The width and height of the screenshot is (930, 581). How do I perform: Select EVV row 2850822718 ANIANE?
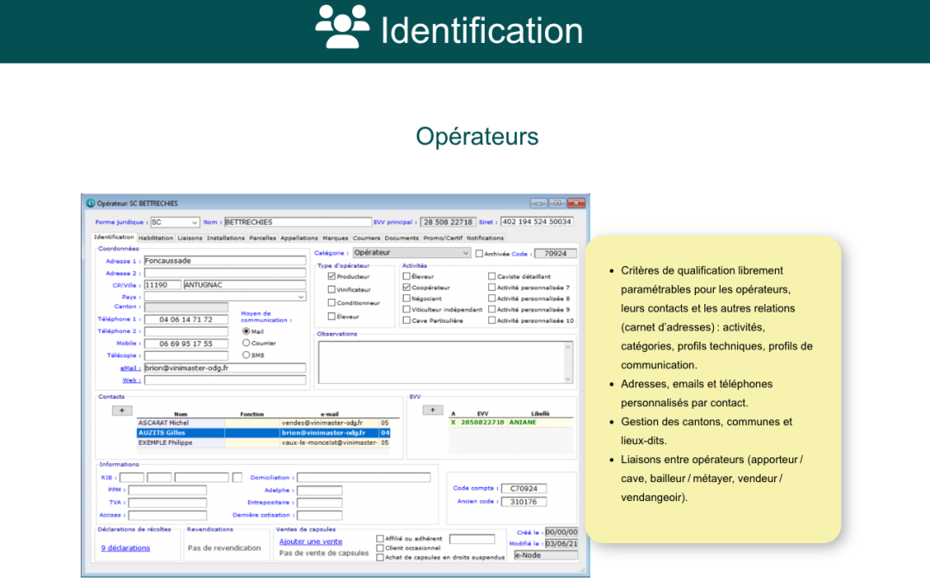coord(511,422)
